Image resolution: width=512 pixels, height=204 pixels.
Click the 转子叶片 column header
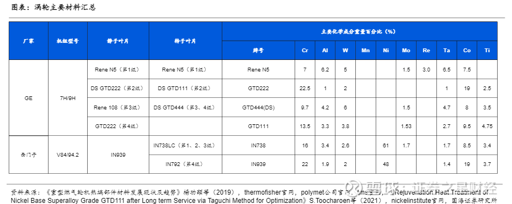click(185, 41)
